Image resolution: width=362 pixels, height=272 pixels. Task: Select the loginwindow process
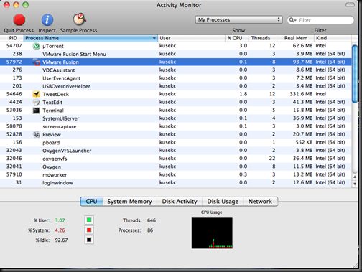click(176, 183)
